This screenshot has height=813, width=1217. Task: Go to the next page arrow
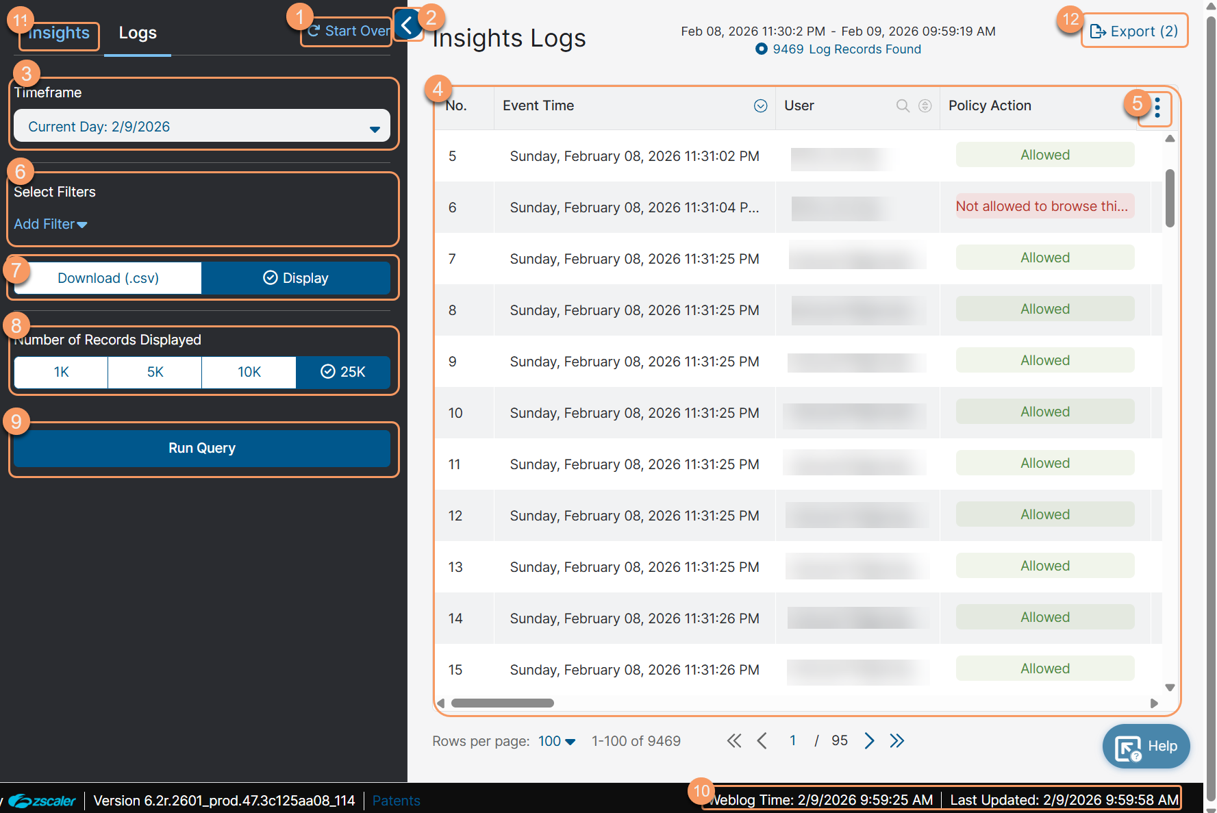point(869,740)
